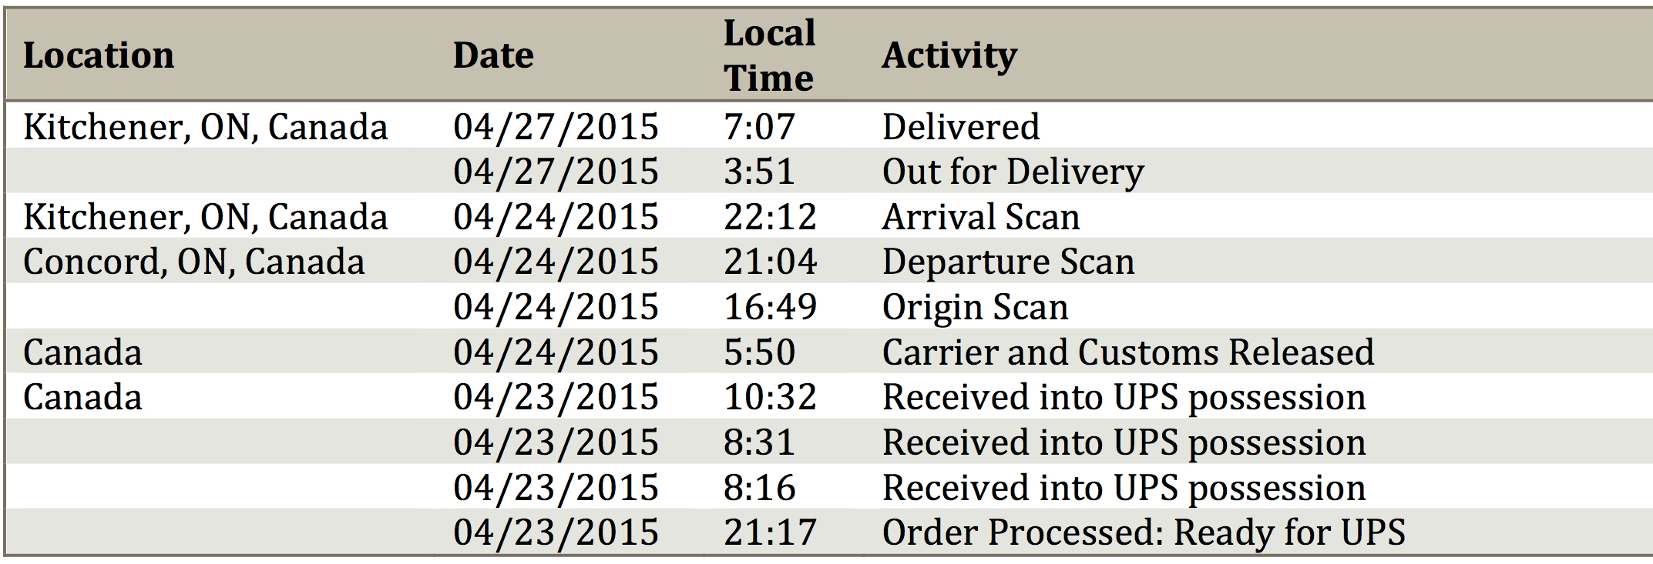Select the Out for Delivery cell
Screen dimensions: 1653x564
[x=1013, y=172]
